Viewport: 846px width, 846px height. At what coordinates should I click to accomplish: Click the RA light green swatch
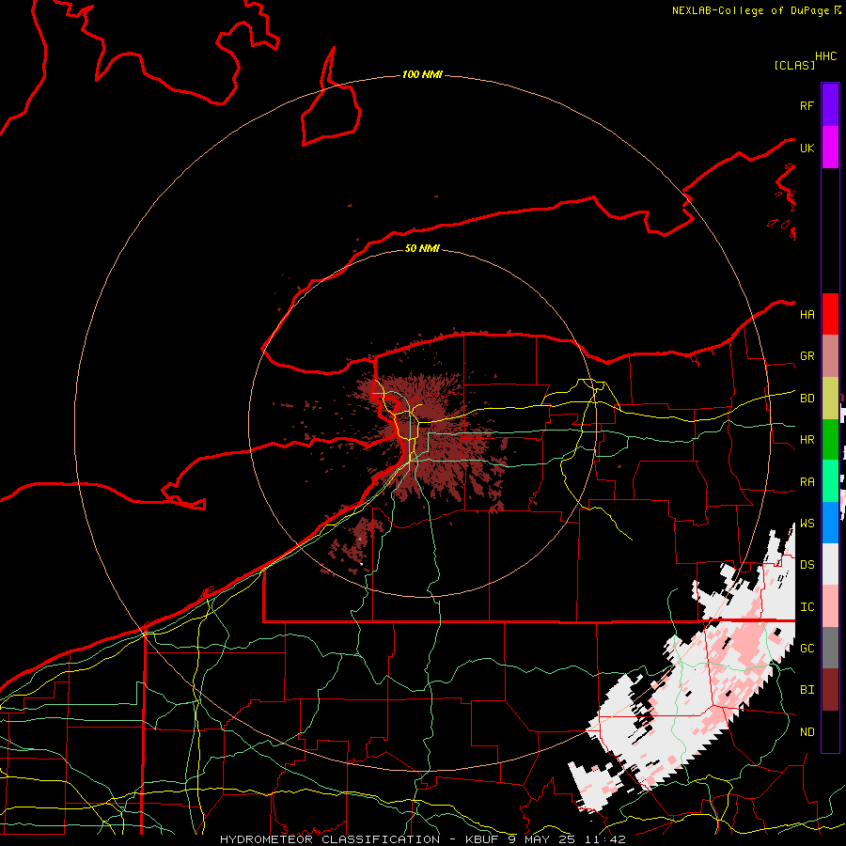830,481
